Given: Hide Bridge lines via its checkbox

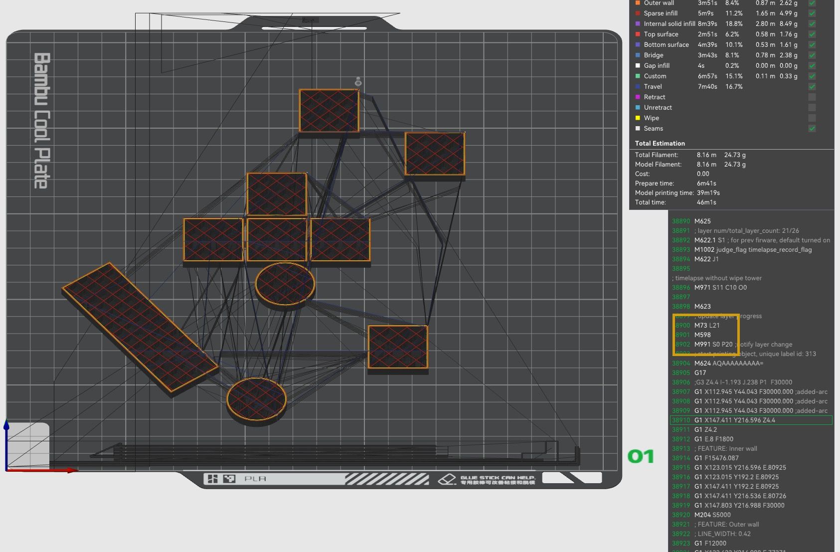Looking at the screenshot, I should pyautogui.click(x=812, y=55).
